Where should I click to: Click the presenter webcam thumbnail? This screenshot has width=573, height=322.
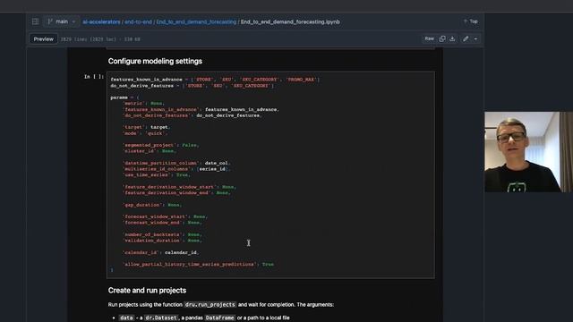(528, 152)
